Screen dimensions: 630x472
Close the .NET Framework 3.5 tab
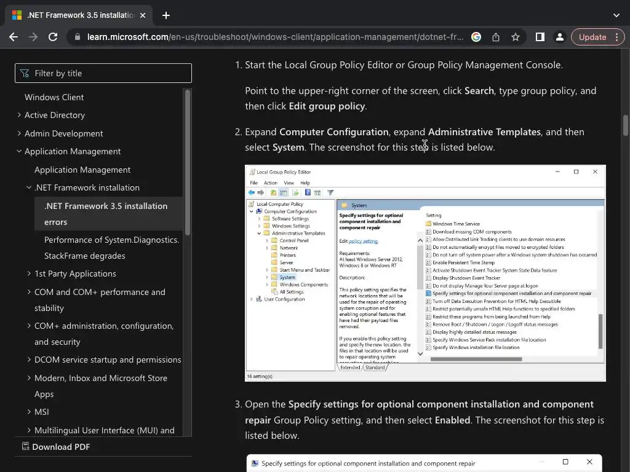(143, 15)
